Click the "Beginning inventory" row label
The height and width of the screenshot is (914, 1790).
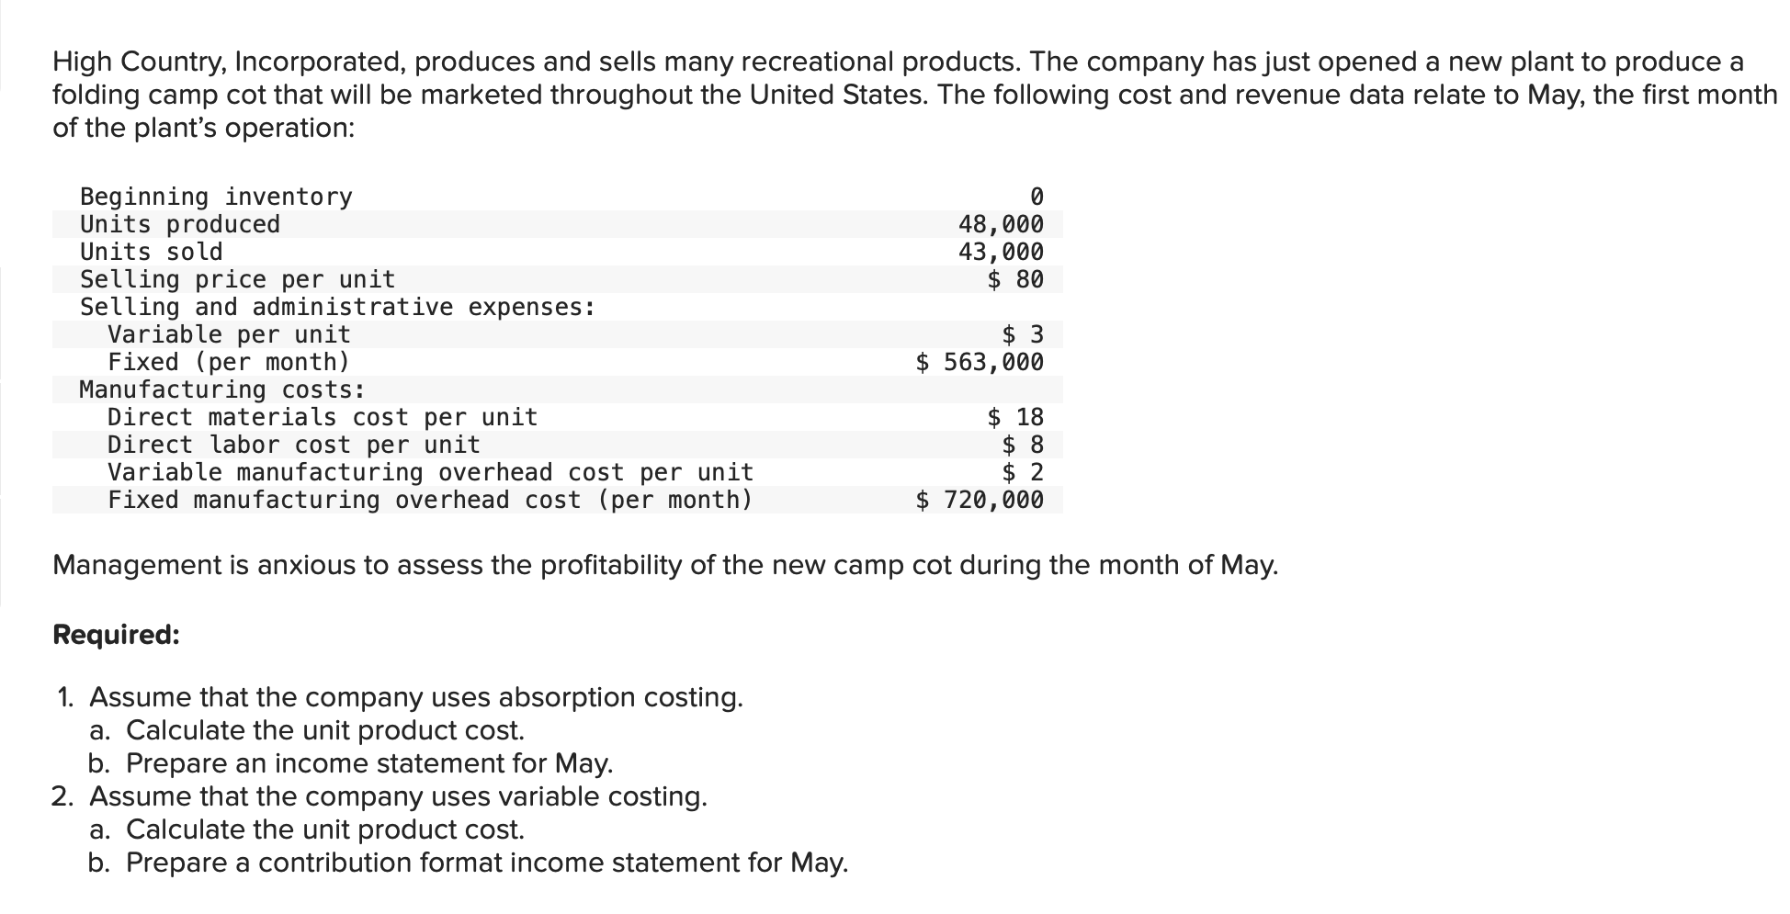tap(216, 197)
